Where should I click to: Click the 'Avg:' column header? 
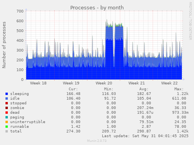point(144,89)
